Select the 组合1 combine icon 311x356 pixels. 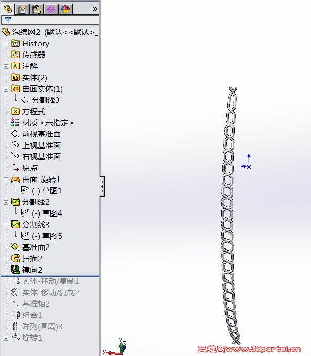(x=15, y=315)
